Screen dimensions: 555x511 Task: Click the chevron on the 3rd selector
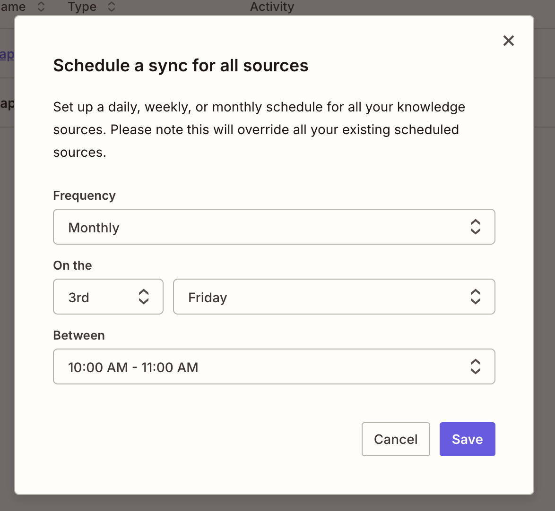pyautogui.click(x=144, y=297)
